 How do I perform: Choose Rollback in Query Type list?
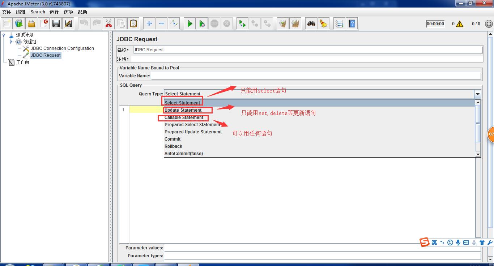(x=320, y=146)
